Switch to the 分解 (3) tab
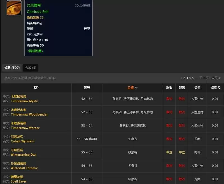Viewport: 224px width, 184px height. pyautogui.click(x=31, y=68)
